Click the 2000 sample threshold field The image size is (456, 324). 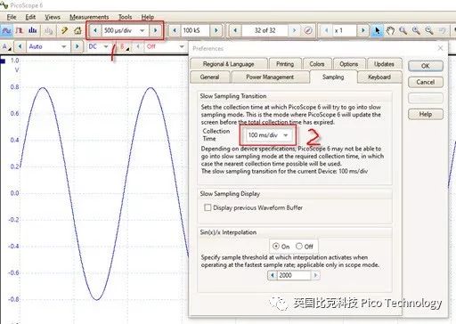[294, 275]
